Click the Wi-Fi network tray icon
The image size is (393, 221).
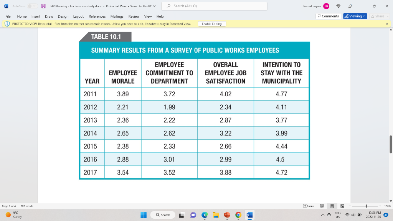(347, 215)
